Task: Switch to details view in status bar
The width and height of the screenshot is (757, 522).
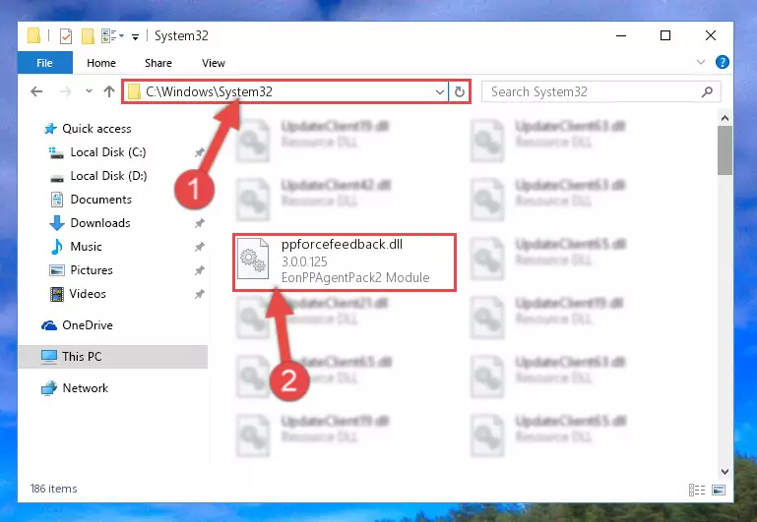Action: 697,491
